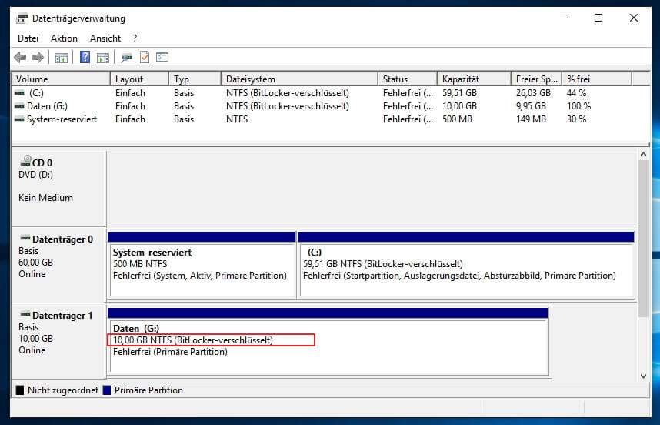Click the CD 0 disc icon
The image size is (660, 425).
click(25, 161)
